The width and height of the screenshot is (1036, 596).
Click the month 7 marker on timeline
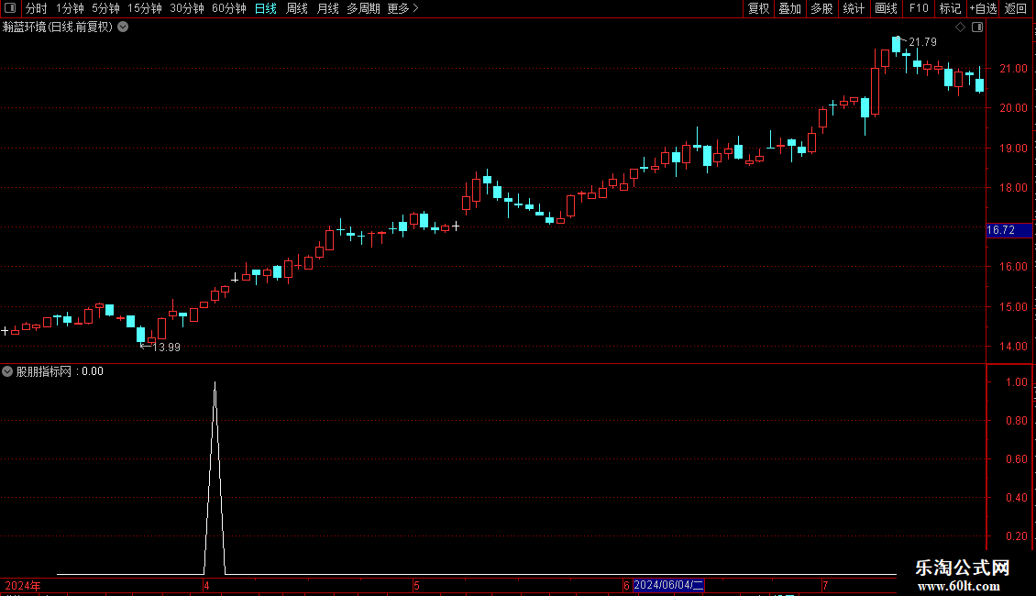point(825,585)
